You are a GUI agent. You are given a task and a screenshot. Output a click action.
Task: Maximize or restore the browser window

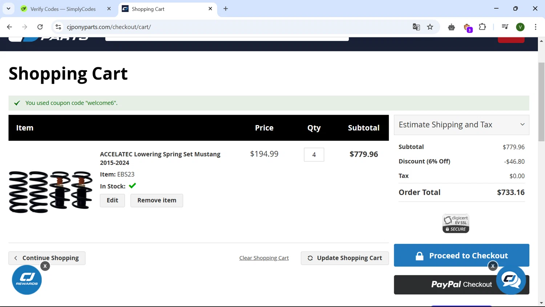click(516, 8)
